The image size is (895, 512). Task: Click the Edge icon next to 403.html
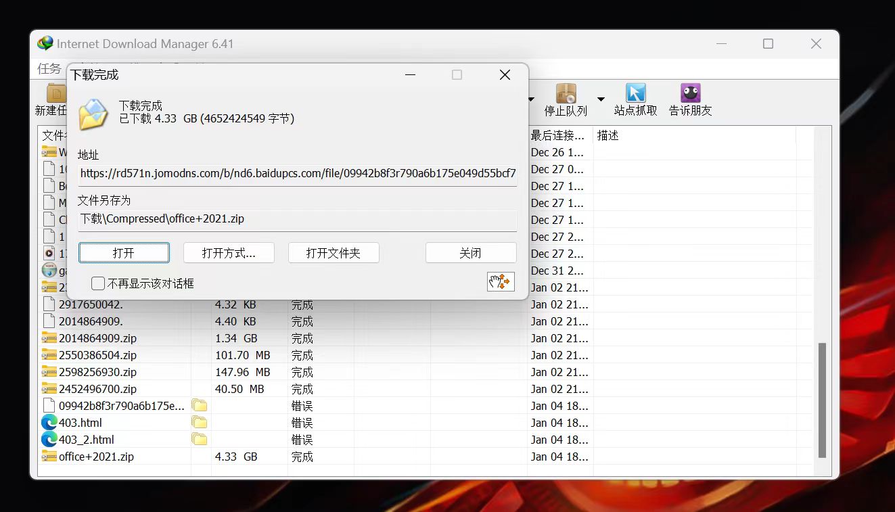(49, 423)
